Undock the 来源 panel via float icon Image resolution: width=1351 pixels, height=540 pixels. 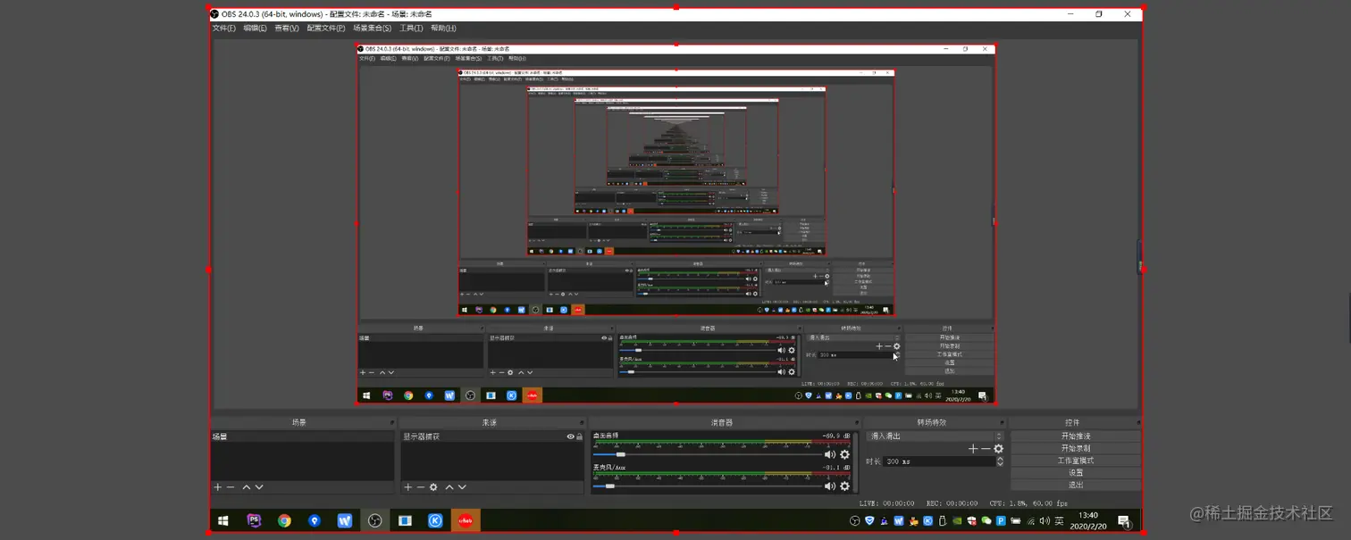[x=582, y=423]
